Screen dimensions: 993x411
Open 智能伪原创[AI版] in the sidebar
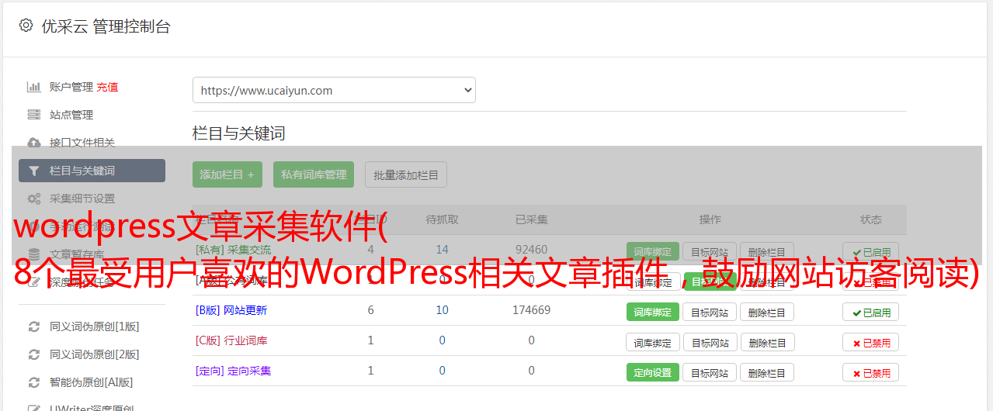tap(92, 382)
